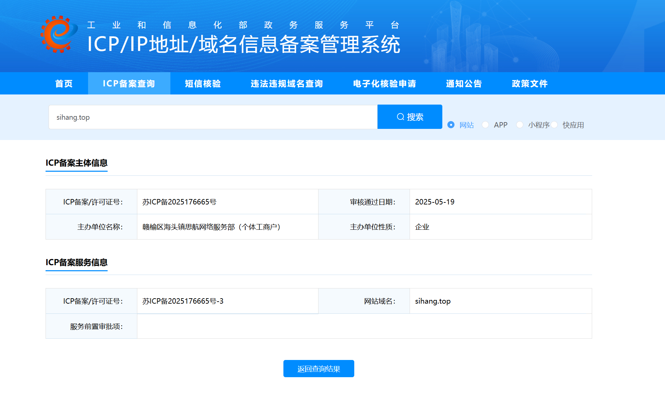Open 违法违规域名查询 tab
665x418 pixels.
[x=287, y=83]
